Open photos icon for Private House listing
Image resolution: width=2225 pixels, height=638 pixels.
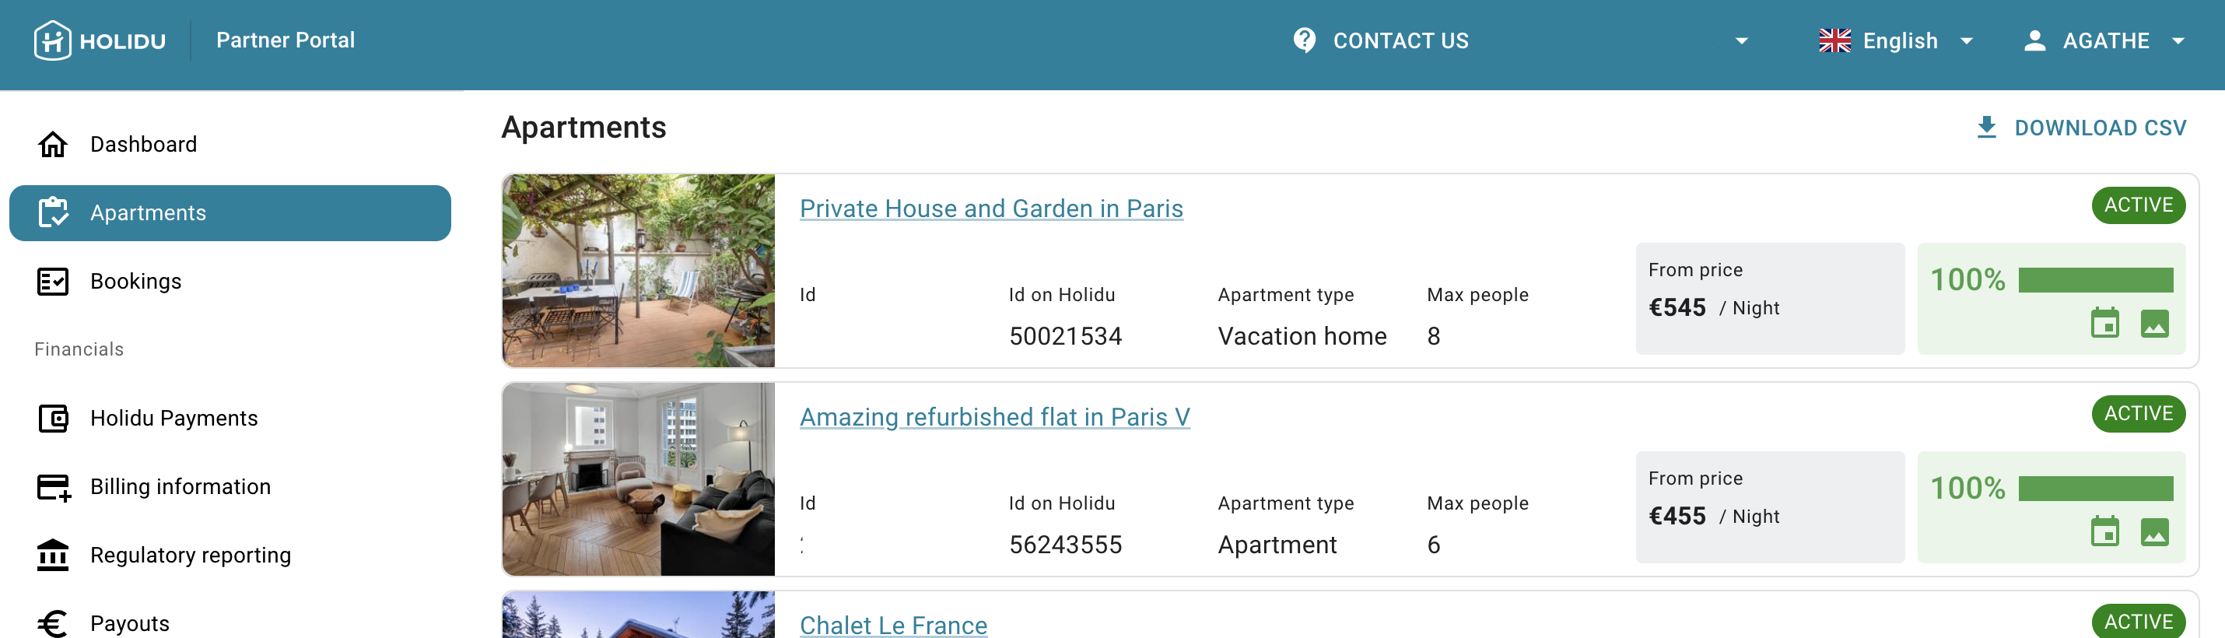pyautogui.click(x=2154, y=324)
